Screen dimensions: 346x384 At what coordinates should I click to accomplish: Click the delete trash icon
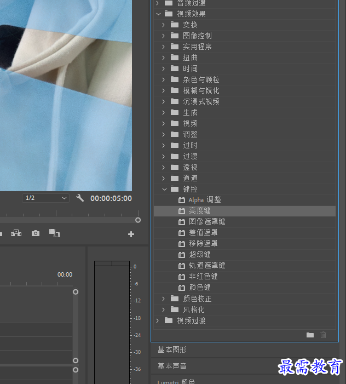tap(323, 335)
